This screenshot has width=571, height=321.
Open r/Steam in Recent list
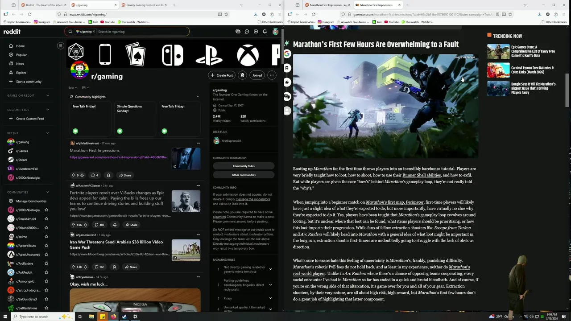click(21, 160)
